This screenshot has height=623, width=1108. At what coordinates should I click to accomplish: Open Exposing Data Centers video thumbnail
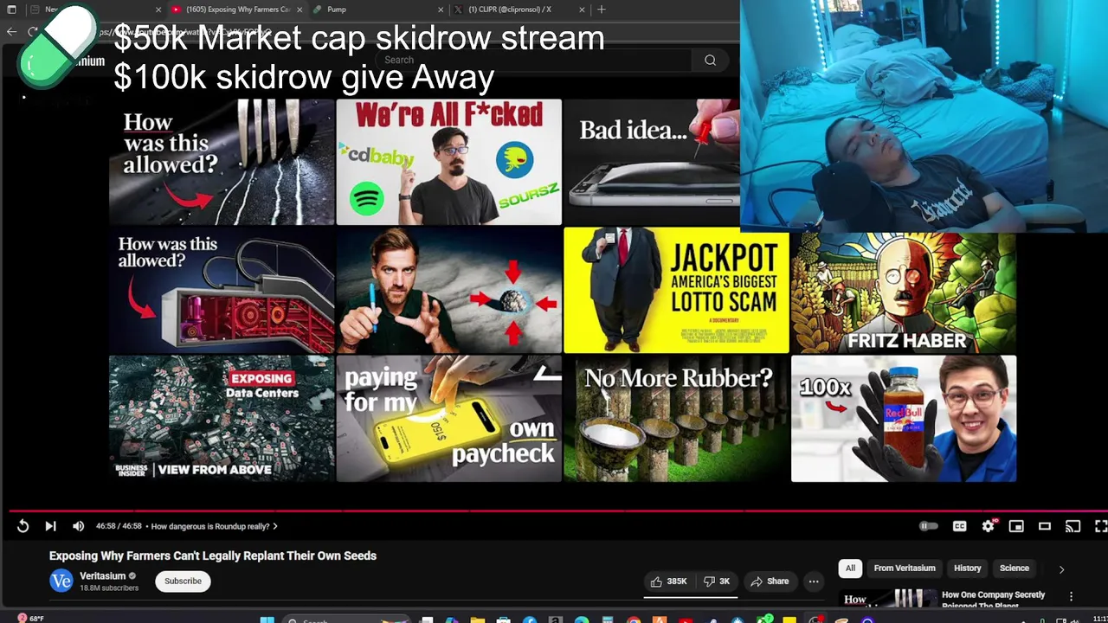click(x=222, y=418)
